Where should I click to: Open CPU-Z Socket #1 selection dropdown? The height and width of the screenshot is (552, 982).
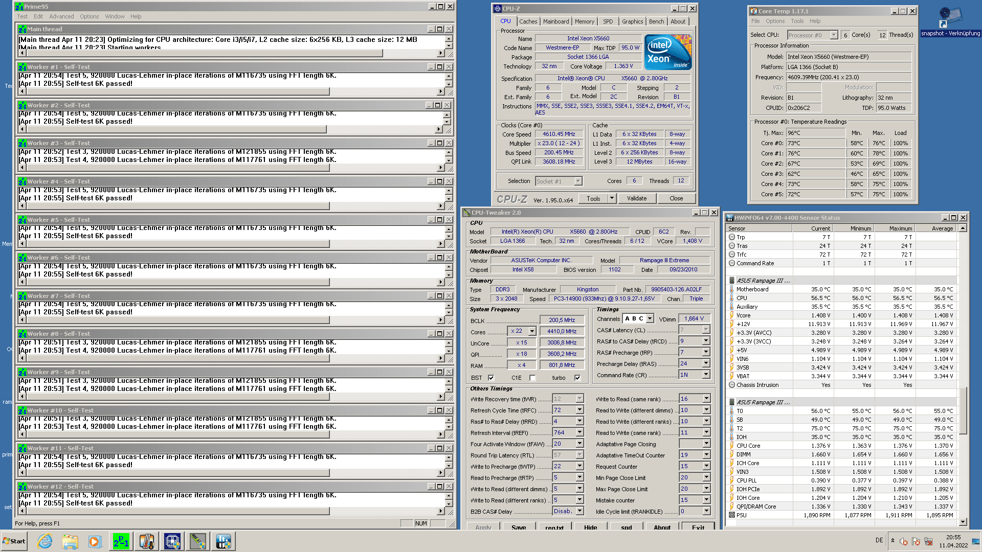(x=578, y=181)
